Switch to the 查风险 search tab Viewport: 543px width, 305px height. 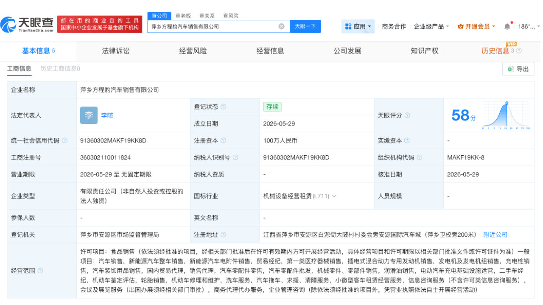[x=231, y=16]
